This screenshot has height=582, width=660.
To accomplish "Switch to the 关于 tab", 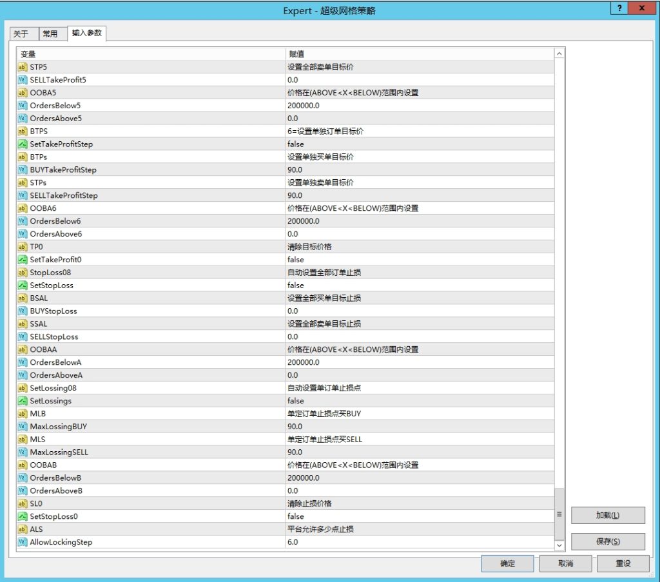I will [21, 34].
